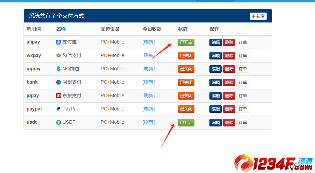Image resolution: width=315 pixels, height=173 pixels.
Task: Click the QQ wallet penguin icon
Action: 59,69
